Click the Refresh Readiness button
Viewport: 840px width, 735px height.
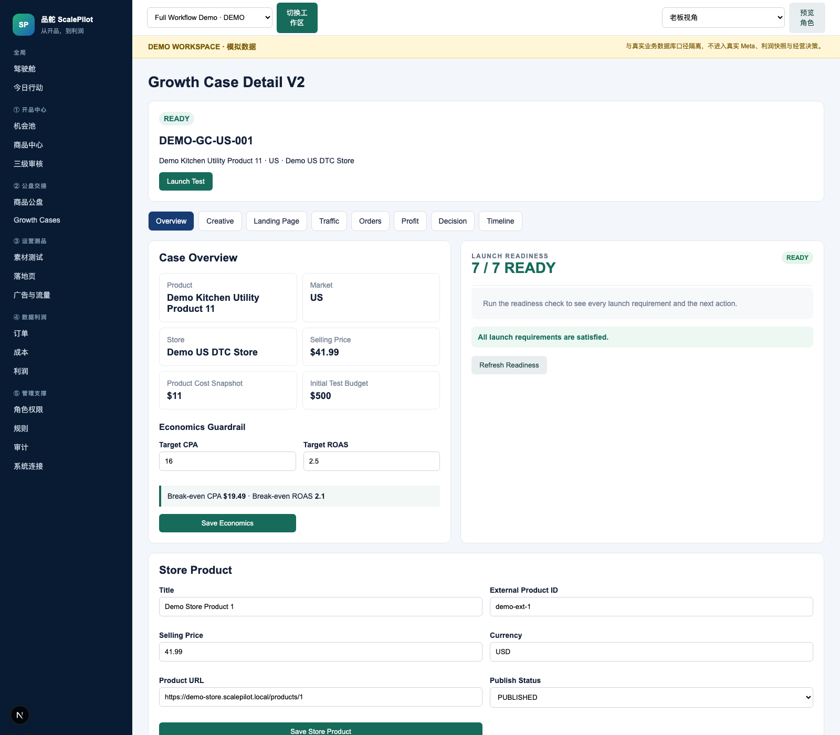pyautogui.click(x=509, y=365)
